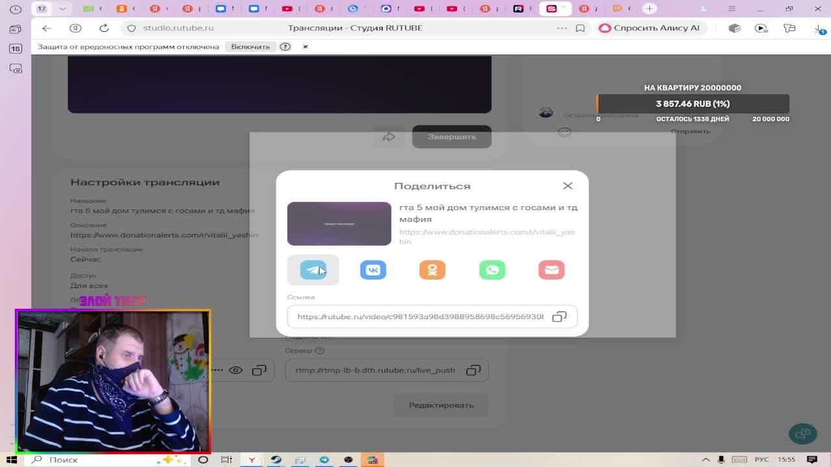The height and width of the screenshot is (467, 831).
Task: Open the browser main menu
Action: [x=732, y=8]
